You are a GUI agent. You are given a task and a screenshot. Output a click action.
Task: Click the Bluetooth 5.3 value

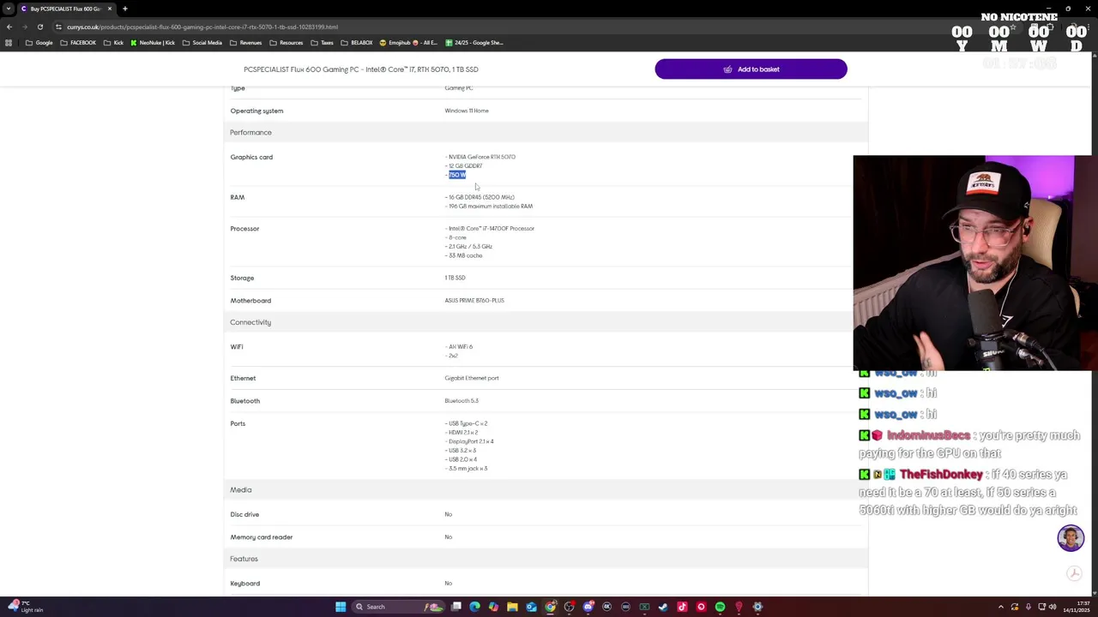462,401
